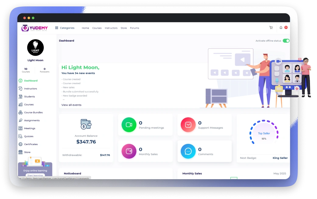Click the blue Comments chat icon
The image size is (317, 199).
(188, 151)
